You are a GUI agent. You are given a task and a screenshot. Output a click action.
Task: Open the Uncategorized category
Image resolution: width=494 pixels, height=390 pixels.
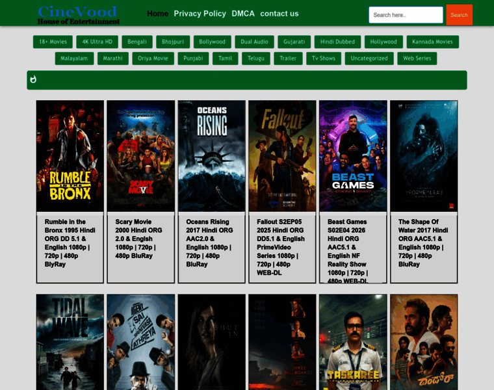coord(369,58)
